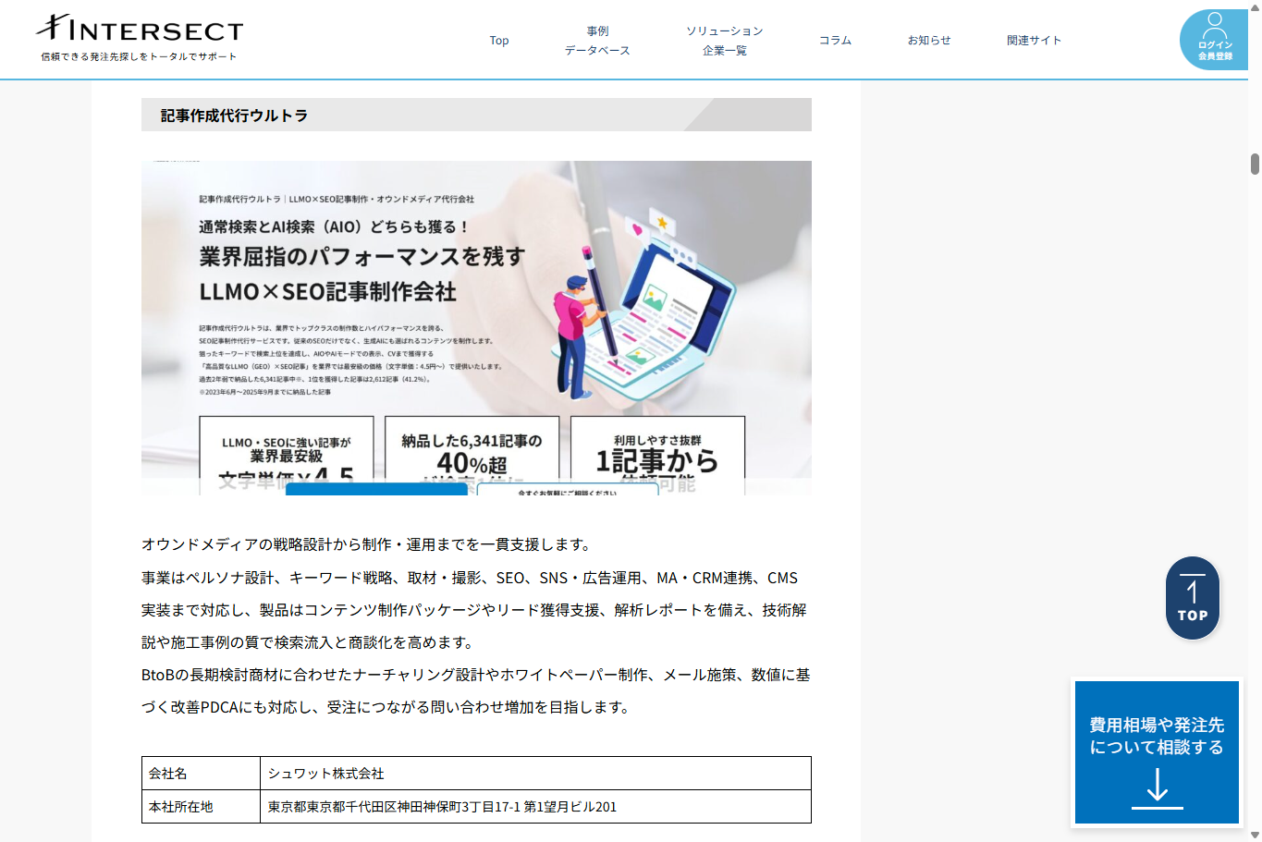The height and width of the screenshot is (842, 1262).
Task: Click the 記事作成代行ウルトラ heading
Action: 234,116
